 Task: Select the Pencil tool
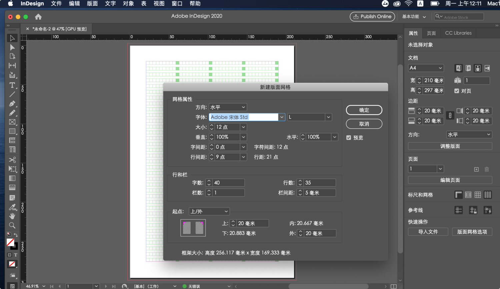[x=12, y=113]
